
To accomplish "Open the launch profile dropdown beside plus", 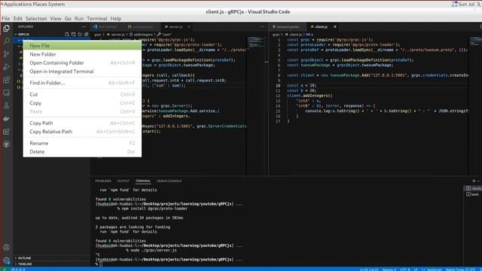I will click(x=478, y=181).
